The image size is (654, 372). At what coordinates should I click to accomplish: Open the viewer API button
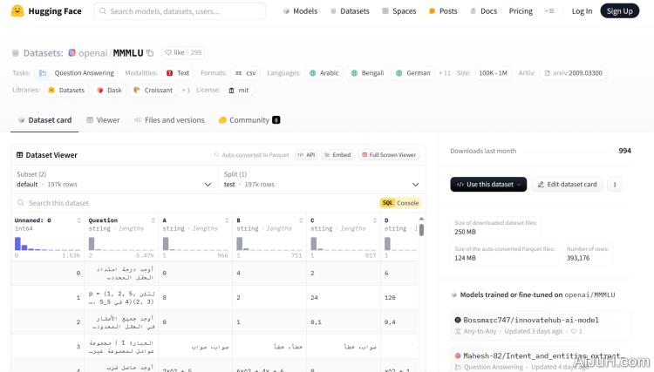click(x=306, y=155)
